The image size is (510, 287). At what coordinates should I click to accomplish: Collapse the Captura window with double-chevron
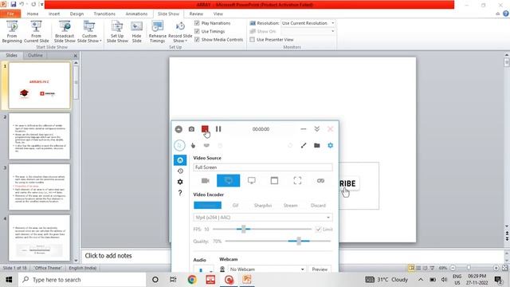[317, 129]
